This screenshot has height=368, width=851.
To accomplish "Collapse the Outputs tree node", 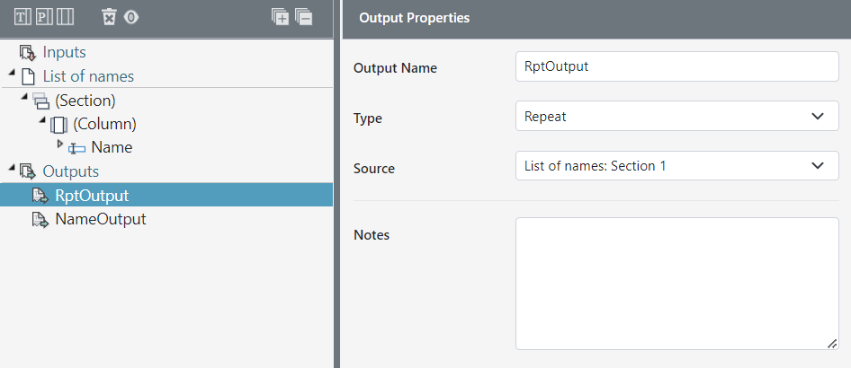I will [12, 169].
